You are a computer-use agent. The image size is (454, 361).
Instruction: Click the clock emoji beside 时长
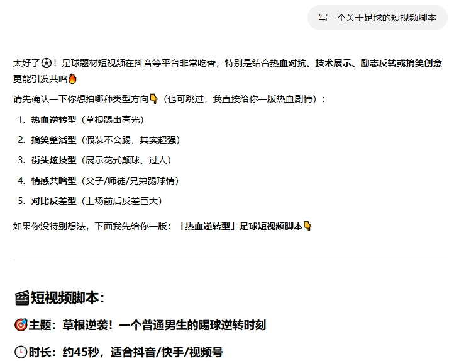pos(21,352)
